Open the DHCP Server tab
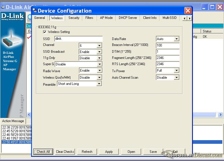The height and width of the screenshot is (161, 224). pos(128,18)
